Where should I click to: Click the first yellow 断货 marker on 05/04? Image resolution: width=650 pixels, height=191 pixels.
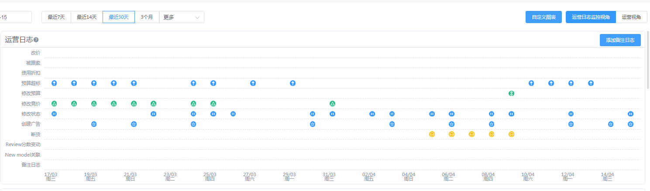pyautogui.click(x=432, y=134)
